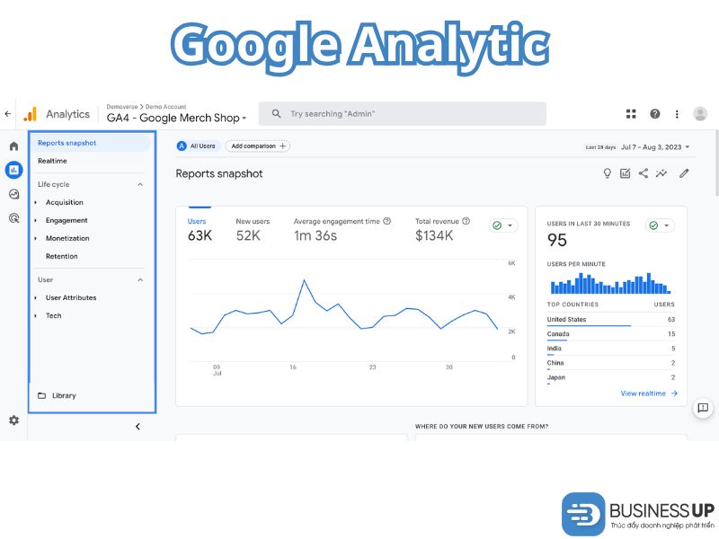Select Retention in sidebar
Screen dimensions: 719x539
pos(61,256)
